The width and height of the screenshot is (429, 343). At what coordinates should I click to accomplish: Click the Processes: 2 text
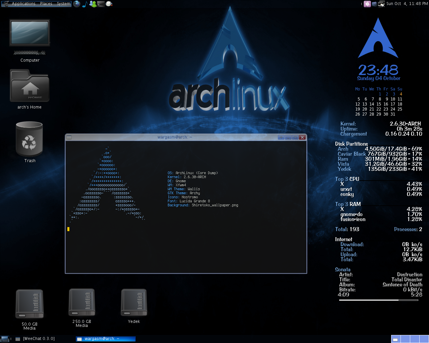[x=408, y=229]
